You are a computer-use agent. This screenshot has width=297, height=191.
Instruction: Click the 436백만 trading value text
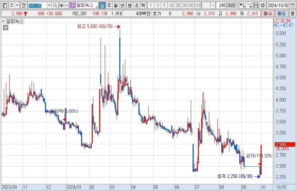pyautogui.click(x=143, y=14)
